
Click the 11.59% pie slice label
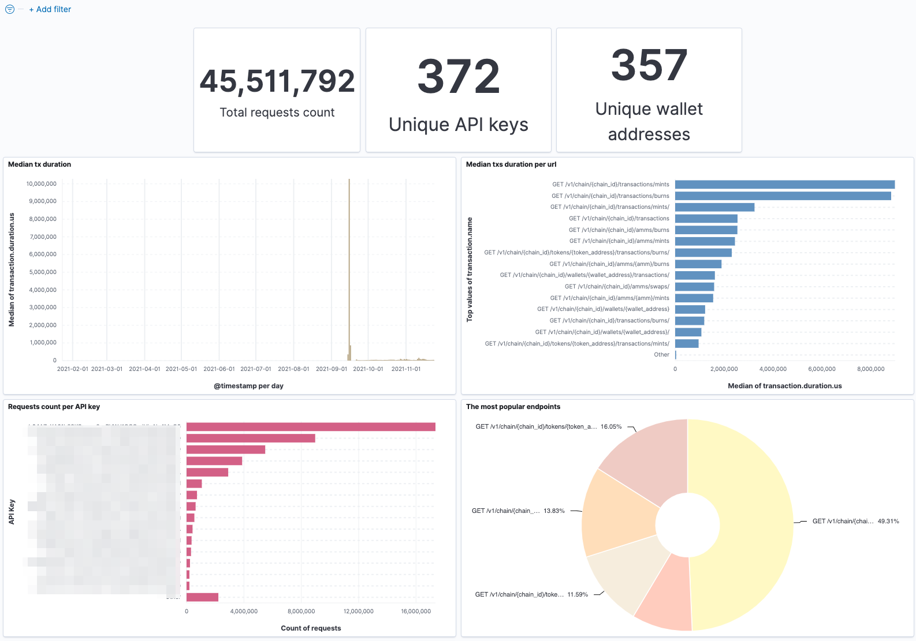(x=531, y=594)
